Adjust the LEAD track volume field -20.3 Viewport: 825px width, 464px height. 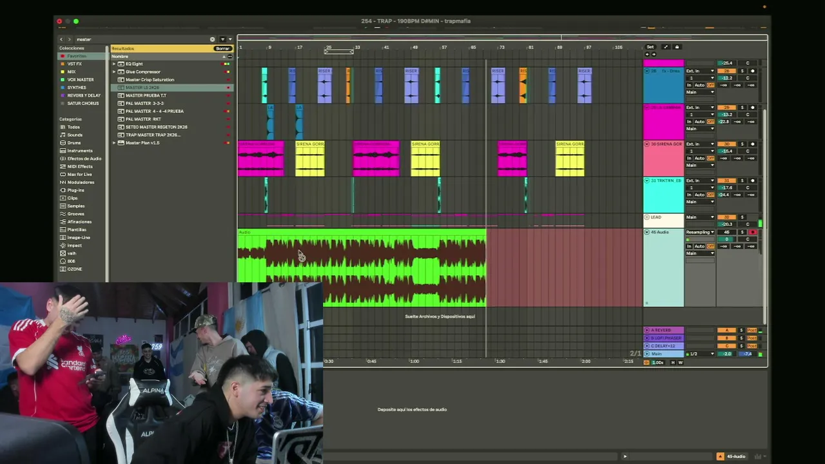pyautogui.click(x=727, y=224)
